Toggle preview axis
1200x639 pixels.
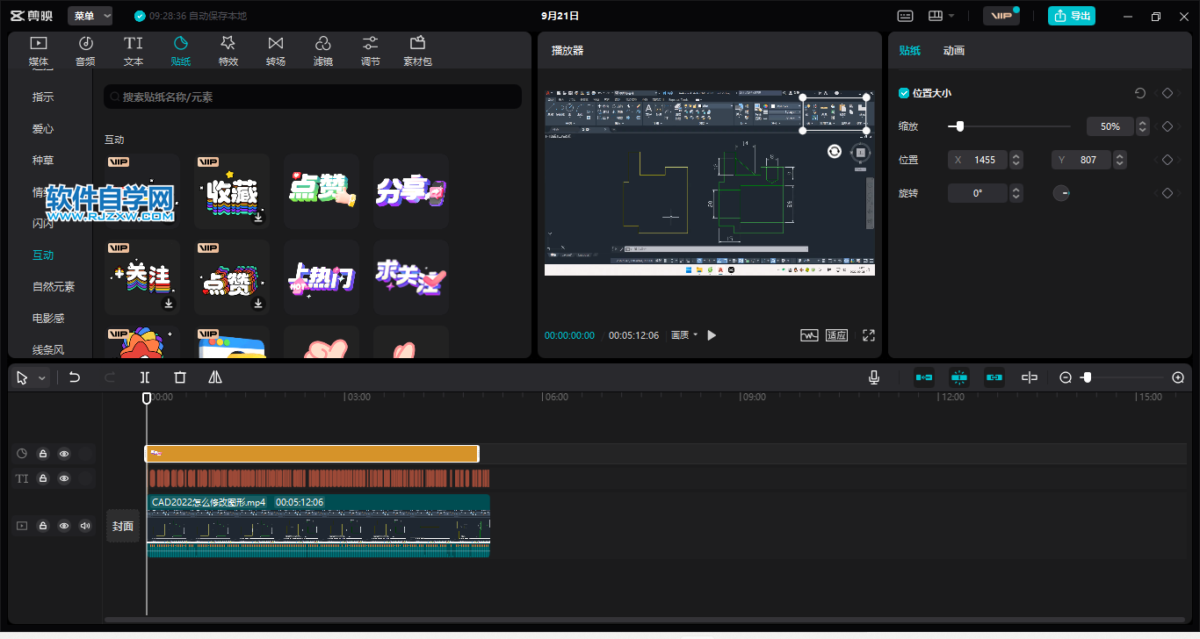point(1030,377)
